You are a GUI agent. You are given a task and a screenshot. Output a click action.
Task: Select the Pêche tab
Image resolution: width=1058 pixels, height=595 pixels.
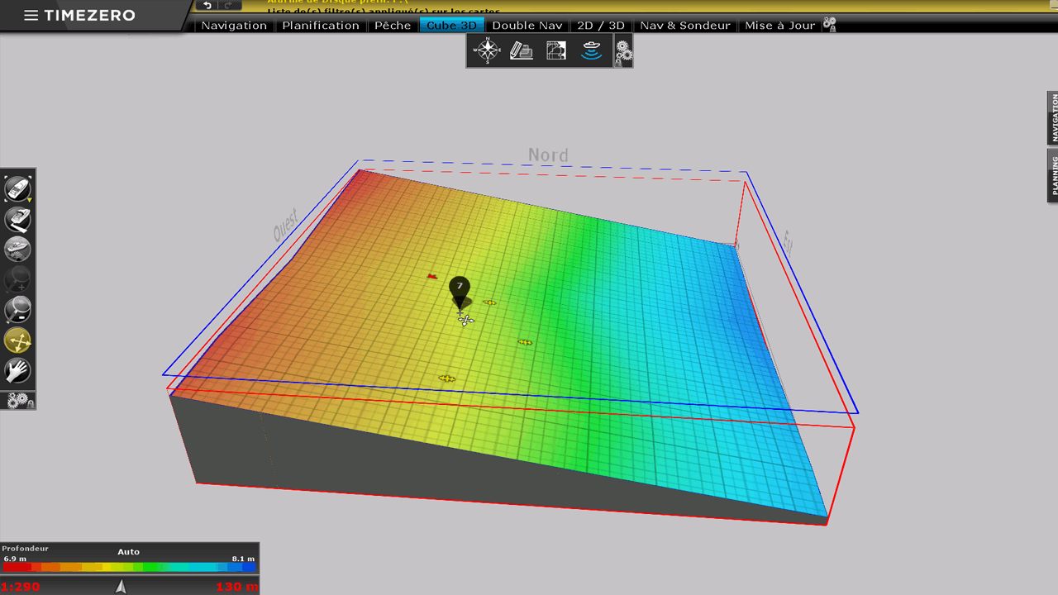(x=393, y=26)
